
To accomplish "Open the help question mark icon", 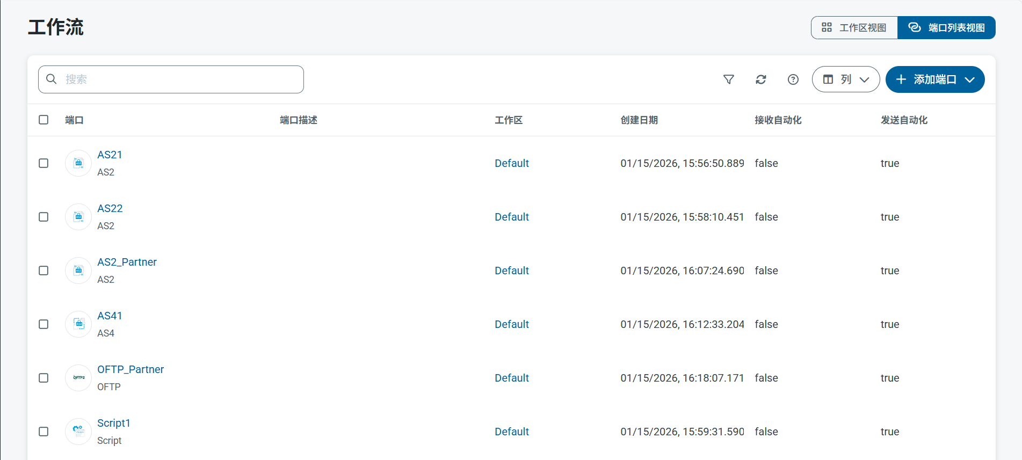I will point(793,79).
